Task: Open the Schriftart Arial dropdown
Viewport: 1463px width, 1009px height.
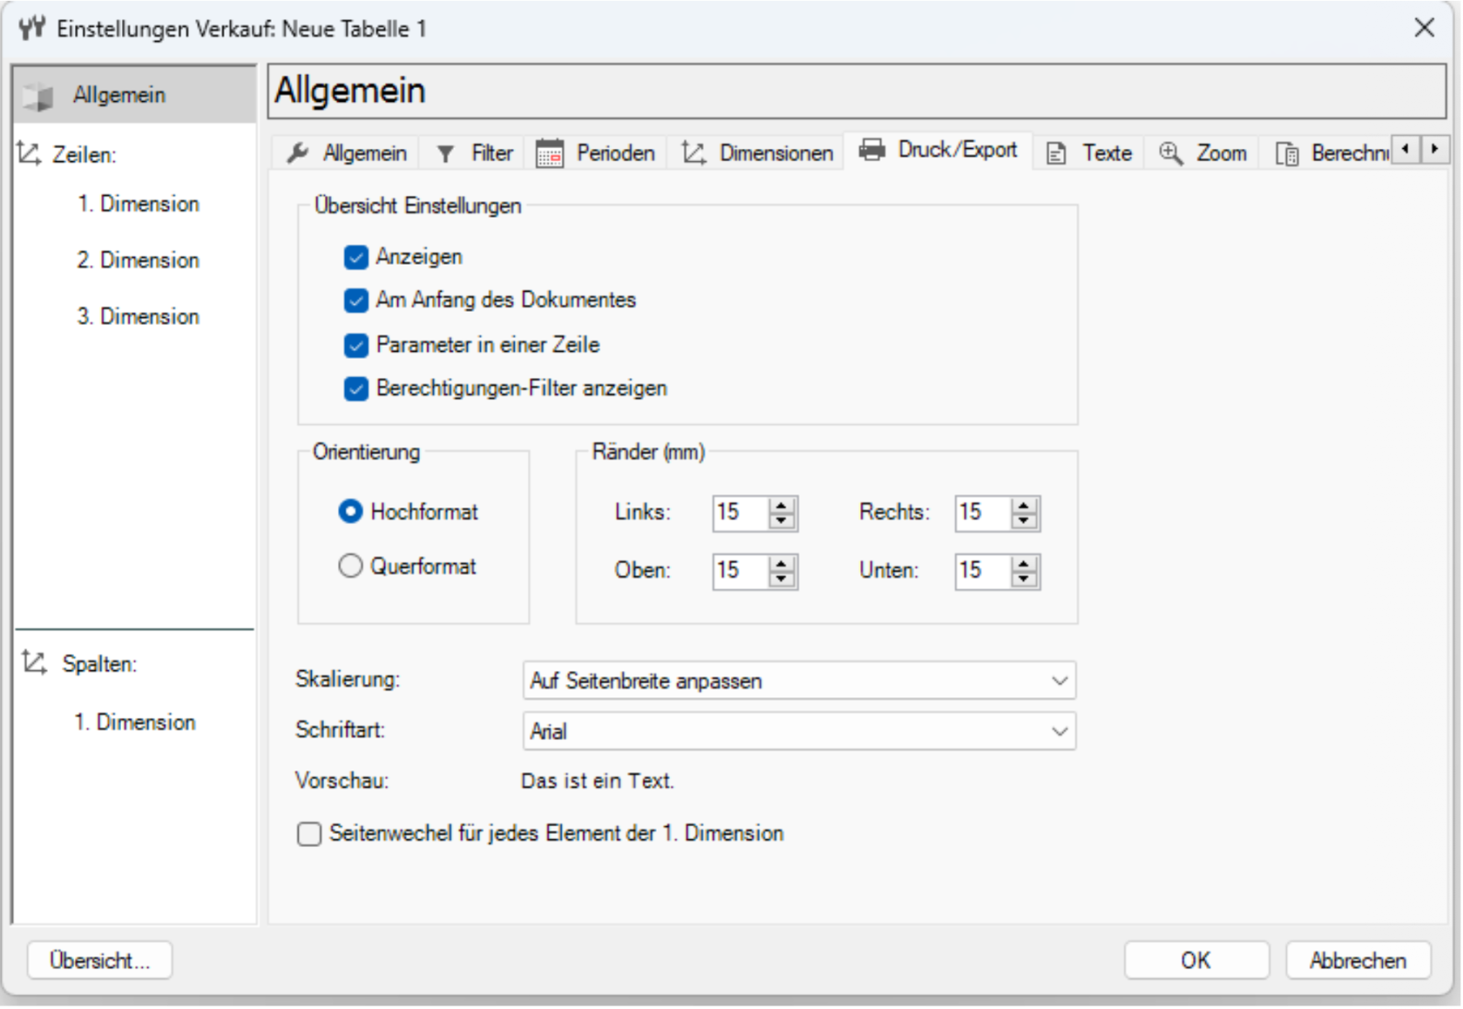Action: coord(799,731)
